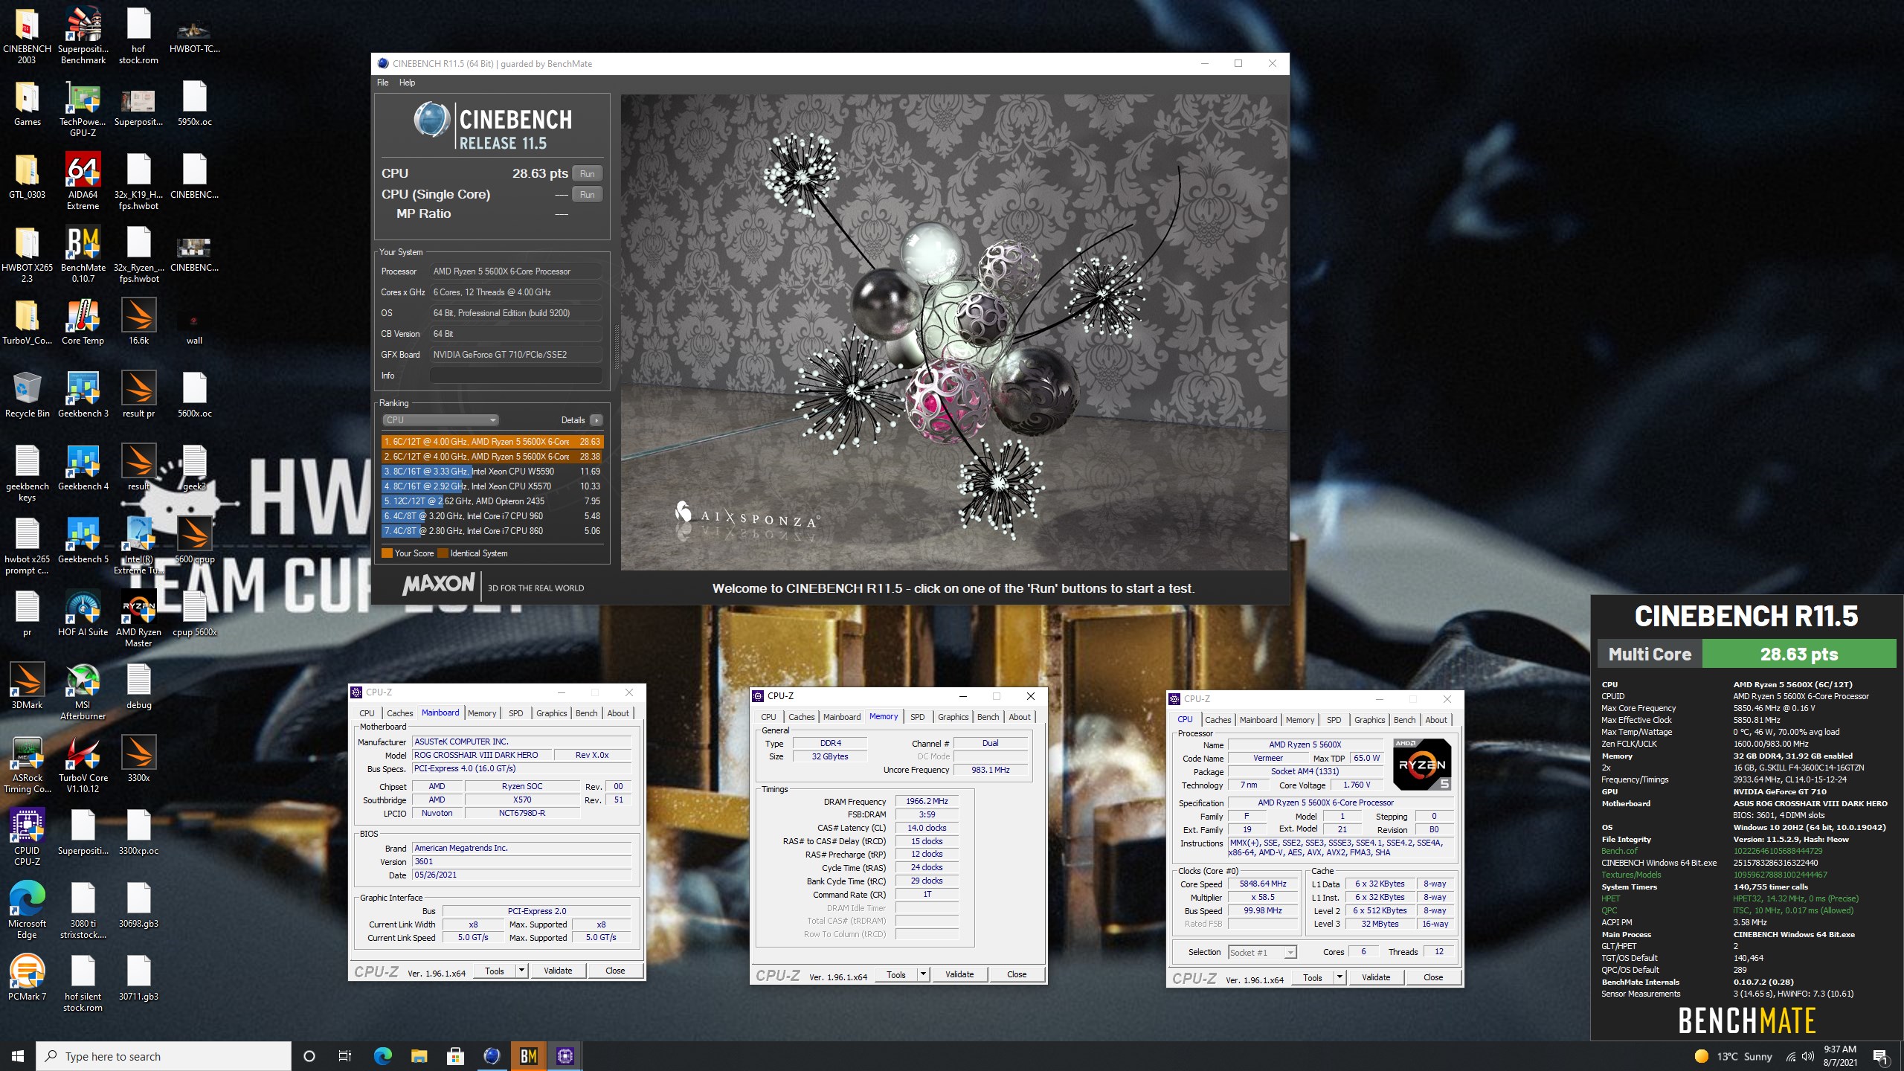Switch to SPD tab in Mainboard CPU-Z window
The height and width of the screenshot is (1071, 1904).
(515, 713)
